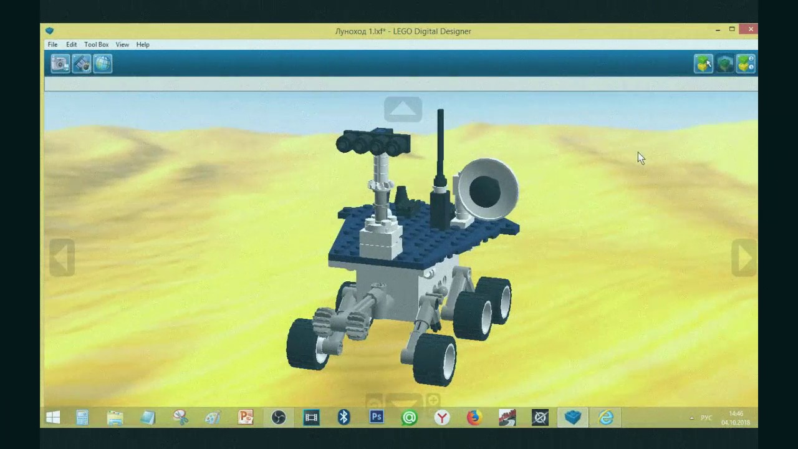
Task: Open the Windows Start button
Action: tap(53, 417)
